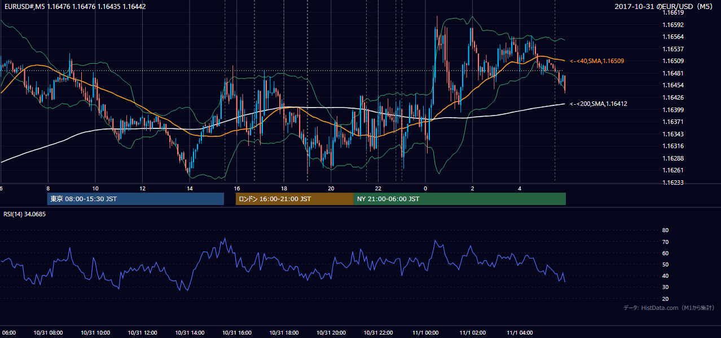Click price axis value 1.16261
The image size is (721, 338).
coord(673,170)
